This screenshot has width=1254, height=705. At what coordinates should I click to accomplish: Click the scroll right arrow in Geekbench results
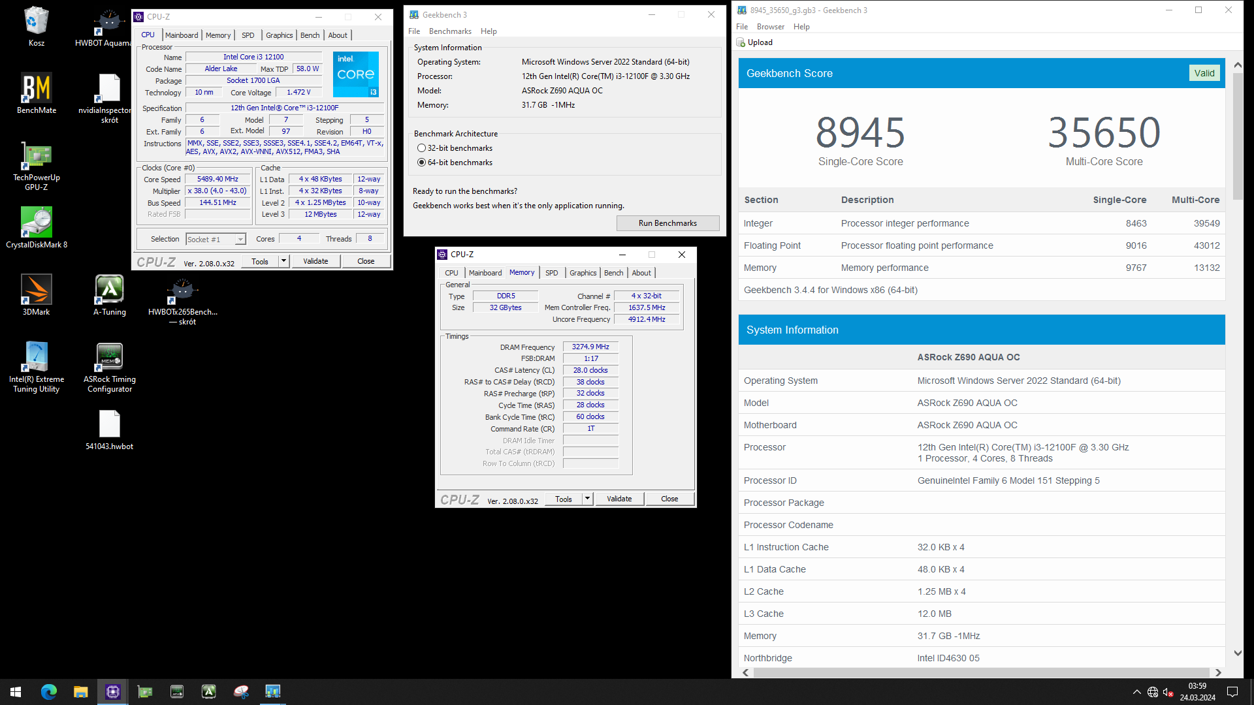[x=1217, y=672]
